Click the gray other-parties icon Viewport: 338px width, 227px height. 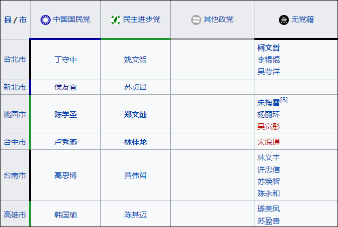point(196,20)
